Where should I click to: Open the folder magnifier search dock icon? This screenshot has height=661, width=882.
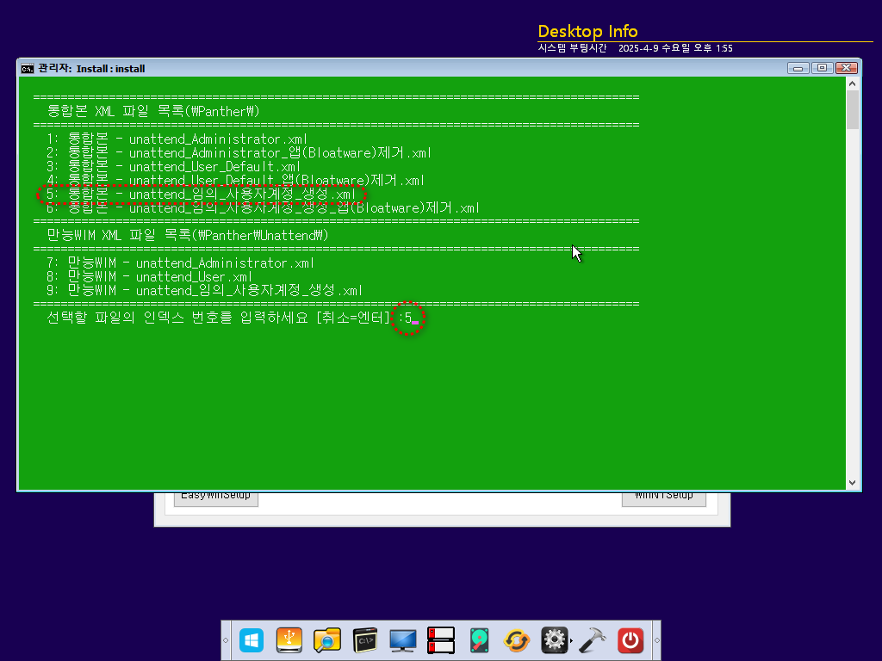[x=326, y=640]
